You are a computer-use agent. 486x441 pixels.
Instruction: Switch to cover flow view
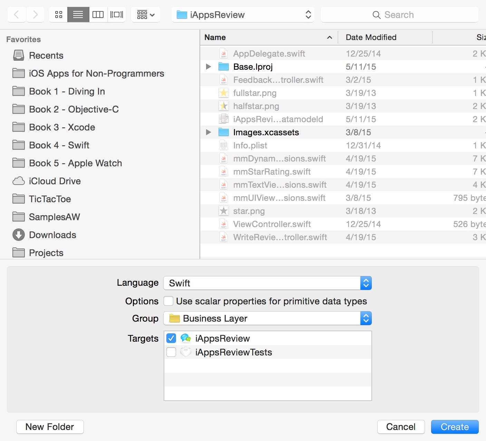tap(117, 14)
